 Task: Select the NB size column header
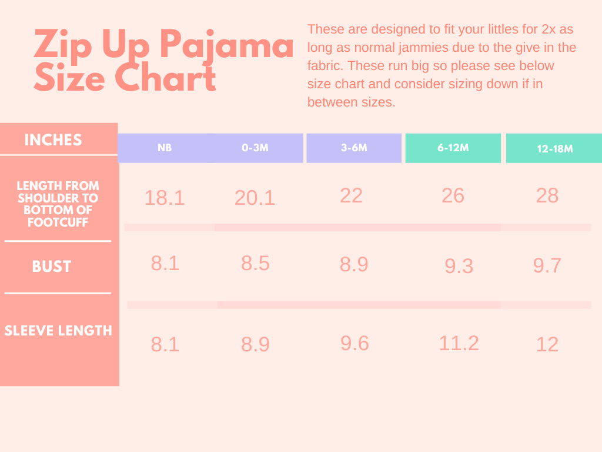coord(165,148)
